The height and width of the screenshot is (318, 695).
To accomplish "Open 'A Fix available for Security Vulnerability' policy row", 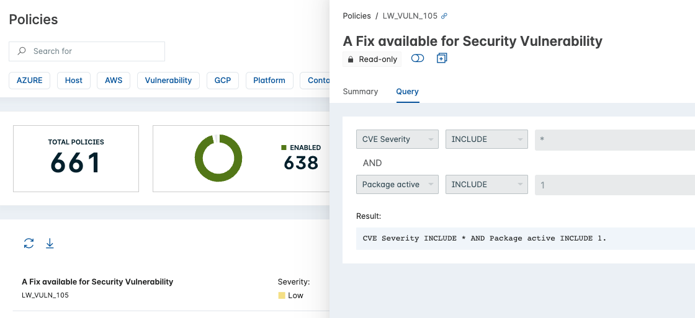I will [171, 288].
